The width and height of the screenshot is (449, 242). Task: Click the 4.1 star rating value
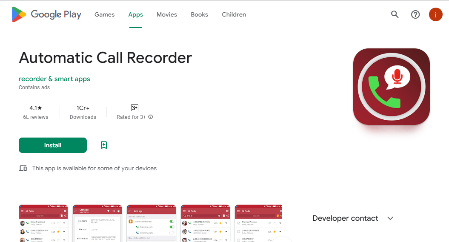[36, 108]
